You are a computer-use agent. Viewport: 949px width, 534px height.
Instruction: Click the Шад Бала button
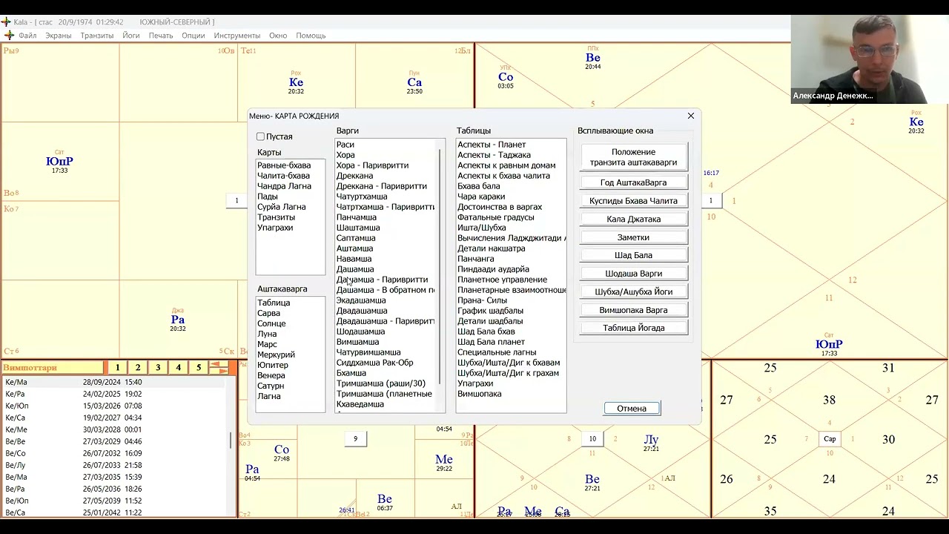[x=633, y=255]
